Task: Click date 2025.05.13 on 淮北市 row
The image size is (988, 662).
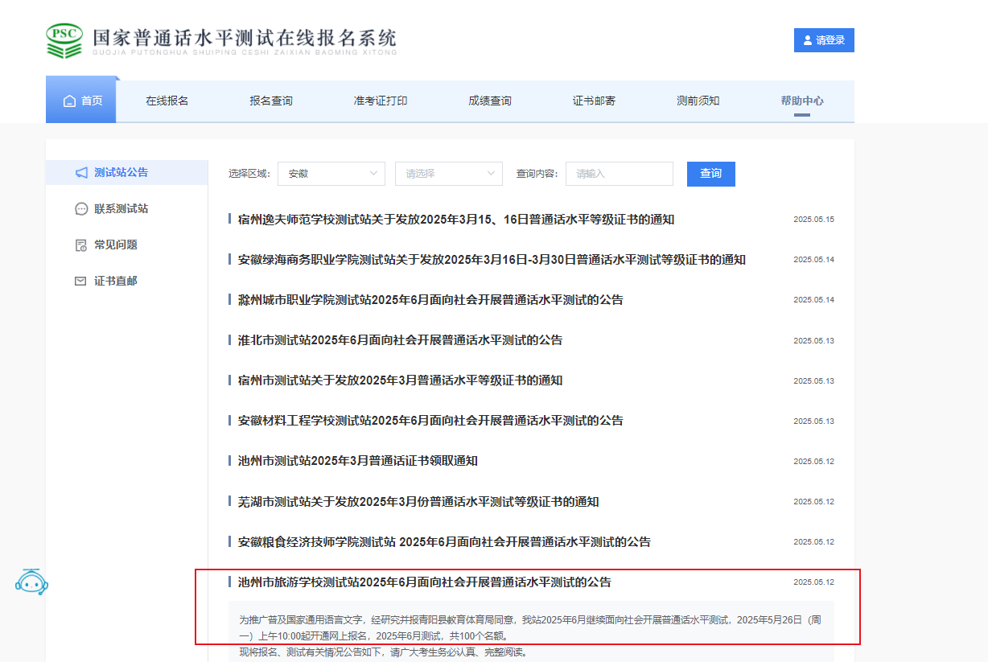Action: tap(813, 341)
